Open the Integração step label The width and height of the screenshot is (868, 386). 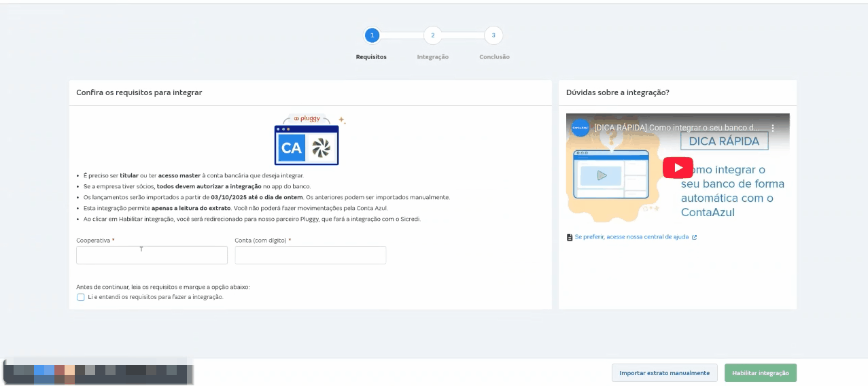(432, 57)
